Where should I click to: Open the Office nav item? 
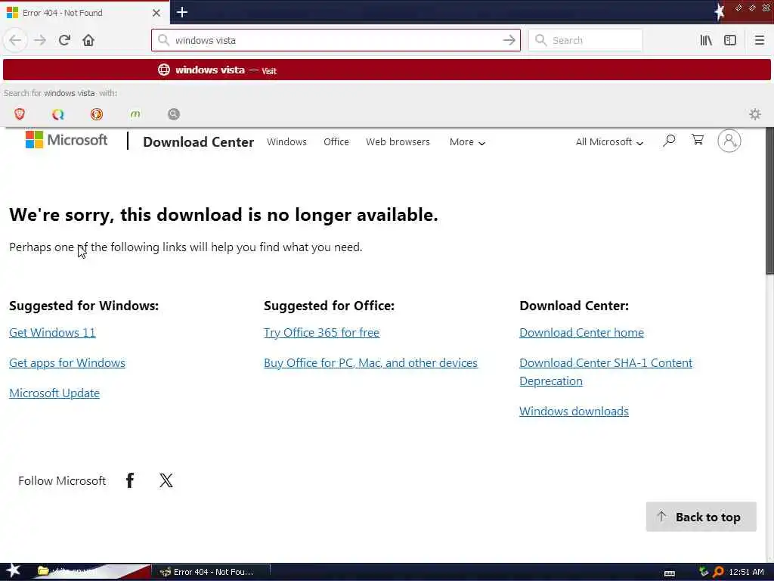336,141
